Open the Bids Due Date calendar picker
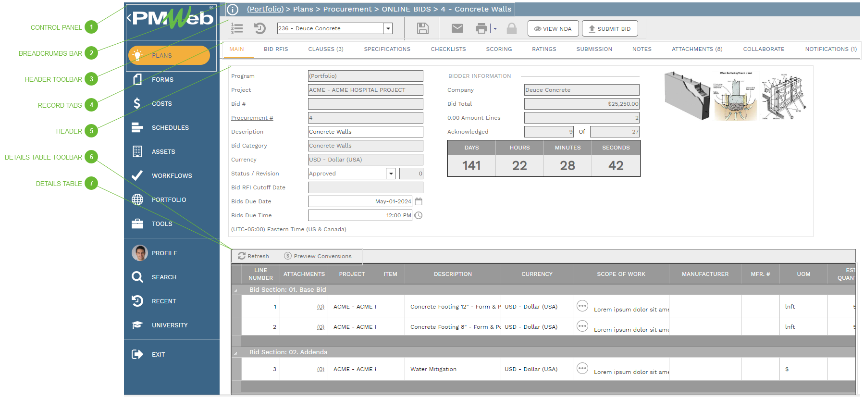Screen dimensions: 864x398 point(419,201)
